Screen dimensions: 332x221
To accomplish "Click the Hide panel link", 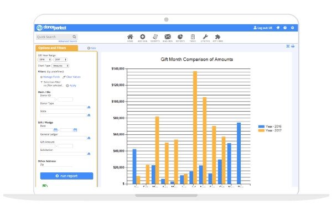I will tap(91, 48).
